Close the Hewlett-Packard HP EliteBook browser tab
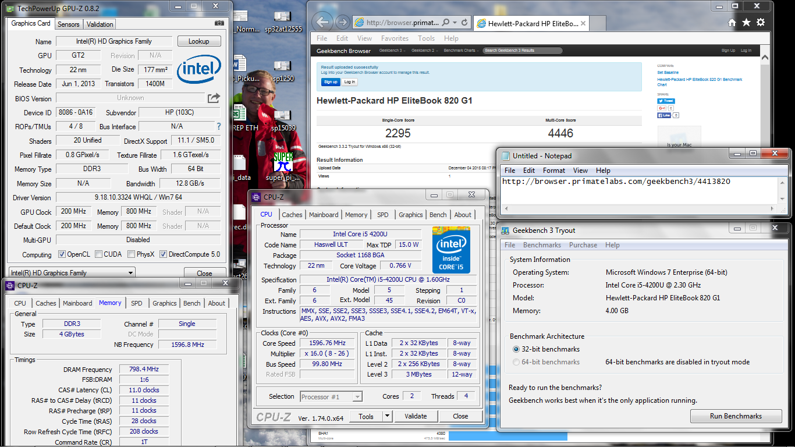795x447 pixels. click(x=583, y=24)
